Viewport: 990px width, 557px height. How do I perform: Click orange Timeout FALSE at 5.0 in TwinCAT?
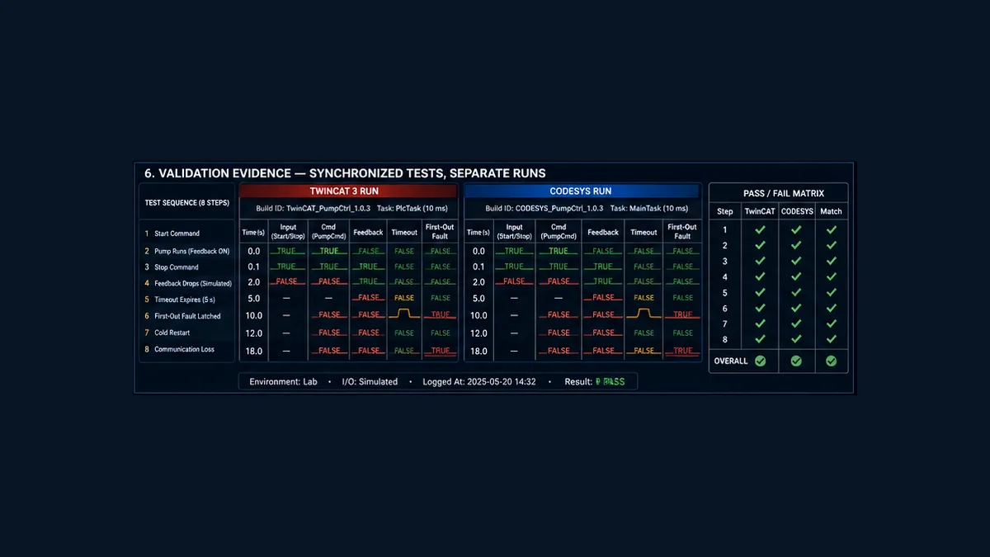pos(404,298)
